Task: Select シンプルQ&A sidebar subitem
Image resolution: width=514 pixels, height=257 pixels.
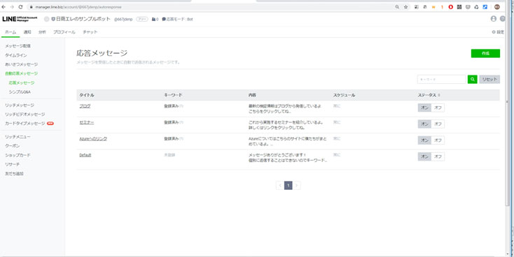Action: tap(20, 92)
